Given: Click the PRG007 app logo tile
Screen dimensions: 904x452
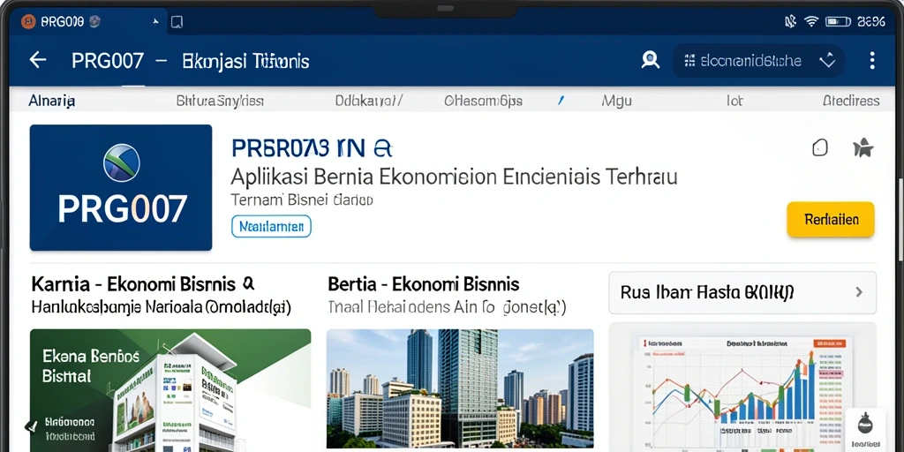Looking at the screenshot, I should [121, 187].
